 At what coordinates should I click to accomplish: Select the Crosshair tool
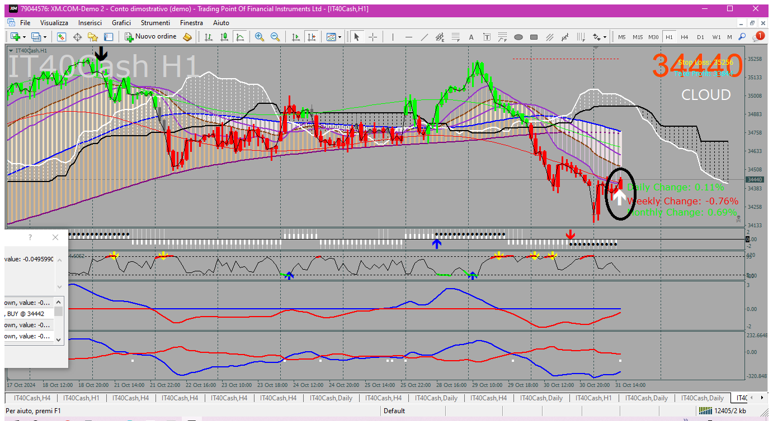click(x=373, y=37)
